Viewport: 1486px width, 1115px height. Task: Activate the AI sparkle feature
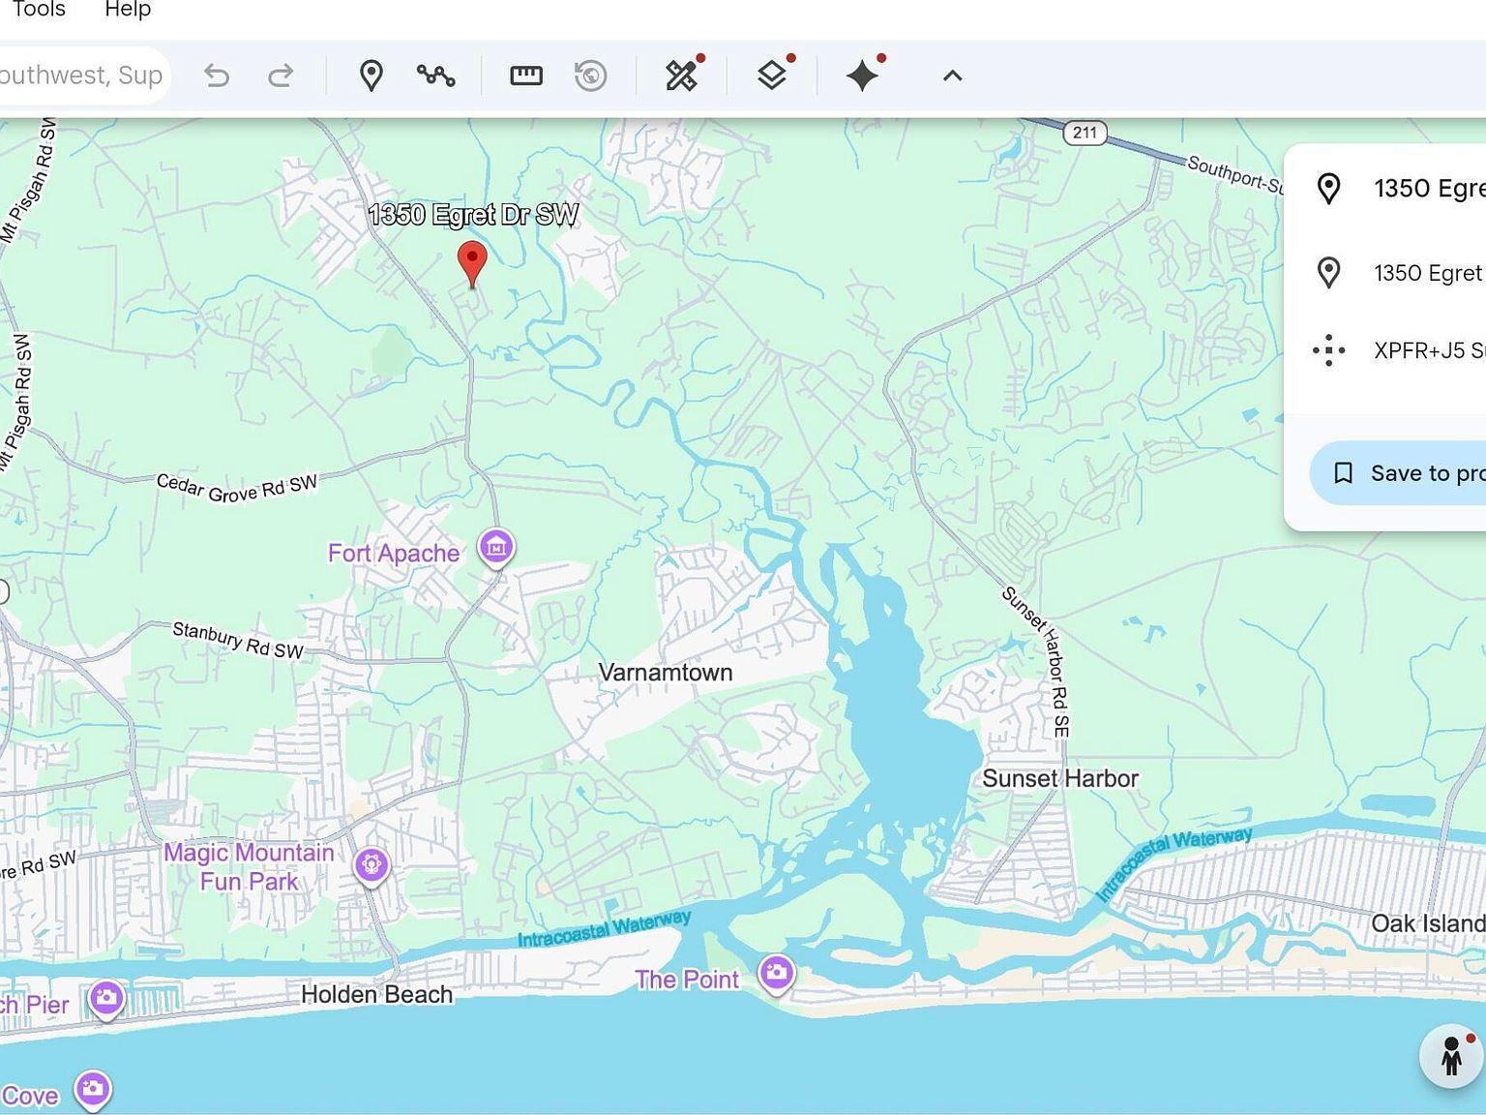[x=862, y=75]
